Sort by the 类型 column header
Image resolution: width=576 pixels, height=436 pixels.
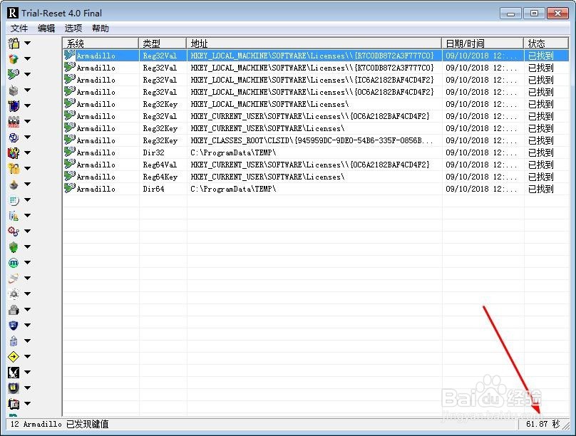pyautogui.click(x=163, y=43)
